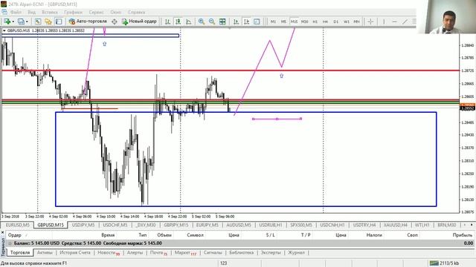Select M30 timeframe
Image resolution: width=476 pixels, height=267 pixels.
[x=304, y=22]
